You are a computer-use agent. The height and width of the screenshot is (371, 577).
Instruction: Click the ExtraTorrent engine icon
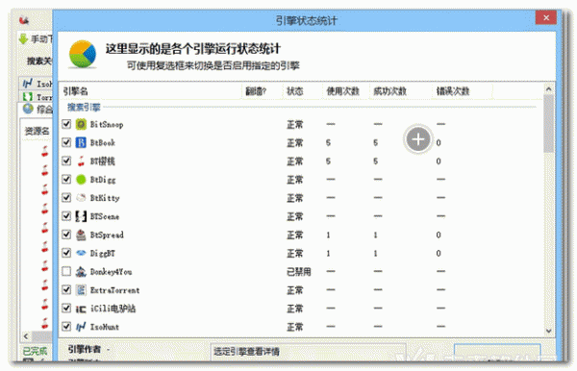81,289
